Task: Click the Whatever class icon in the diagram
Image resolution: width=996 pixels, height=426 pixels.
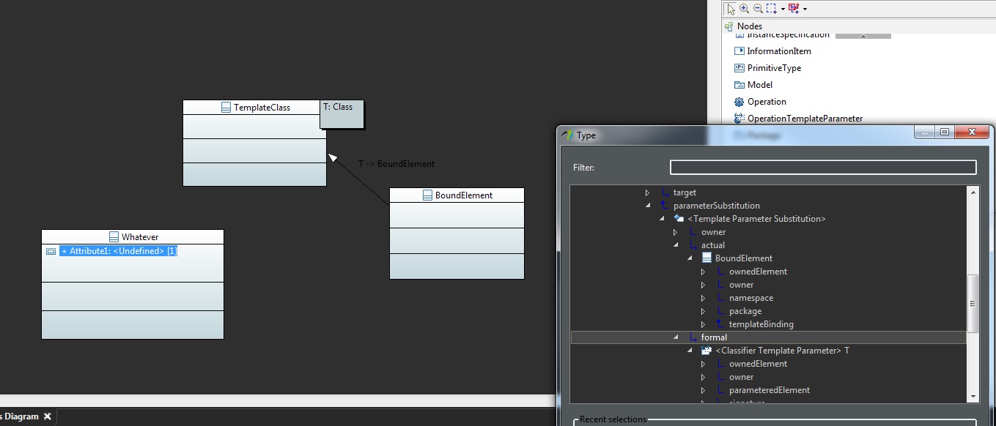Action: (x=114, y=237)
